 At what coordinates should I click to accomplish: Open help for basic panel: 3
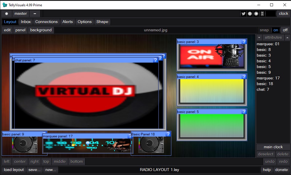(244, 42)
